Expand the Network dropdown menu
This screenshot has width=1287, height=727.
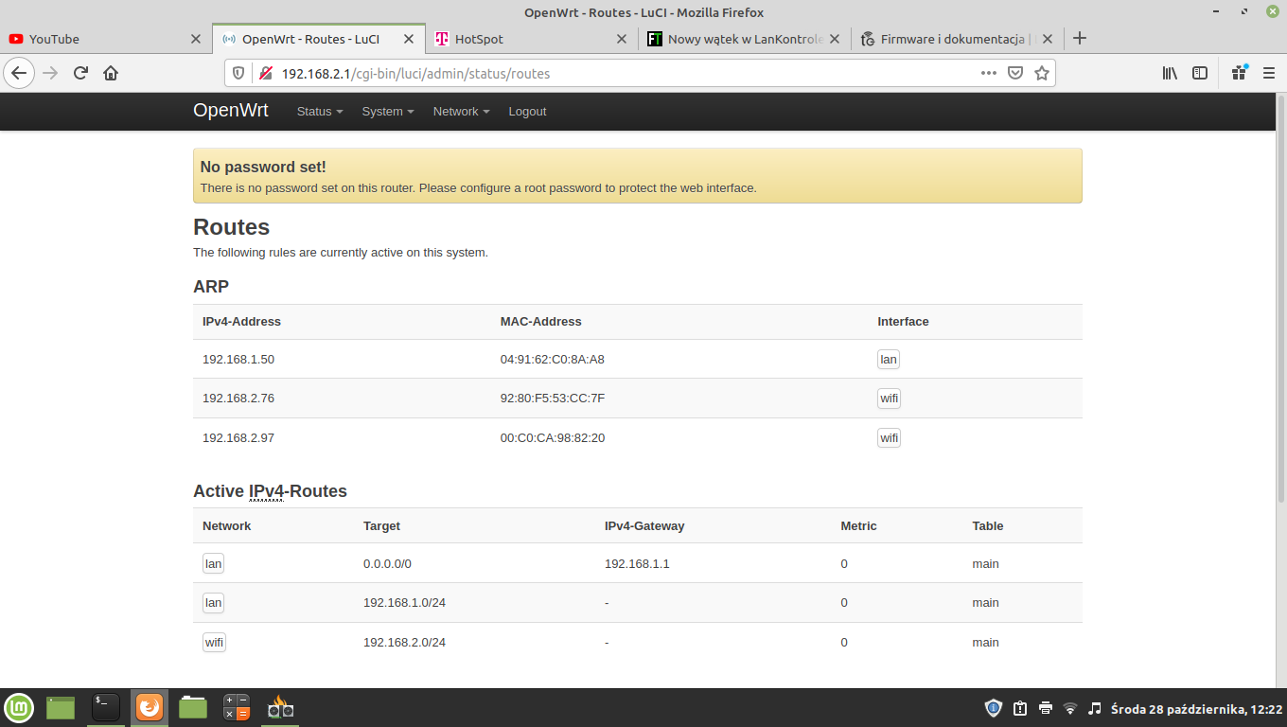[x=461, y=112]
